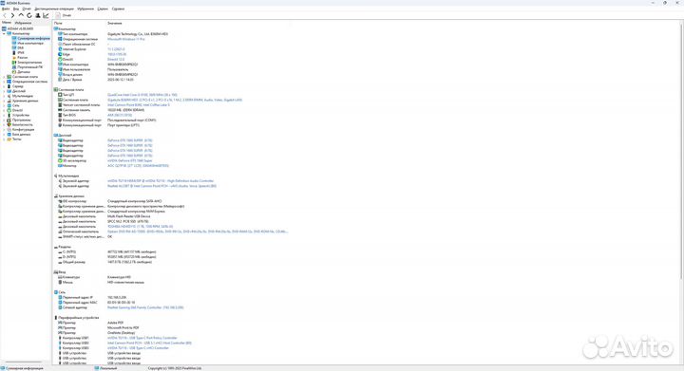Click the База данных icon in the tree
Screen dimensions: 684x371
9,134
